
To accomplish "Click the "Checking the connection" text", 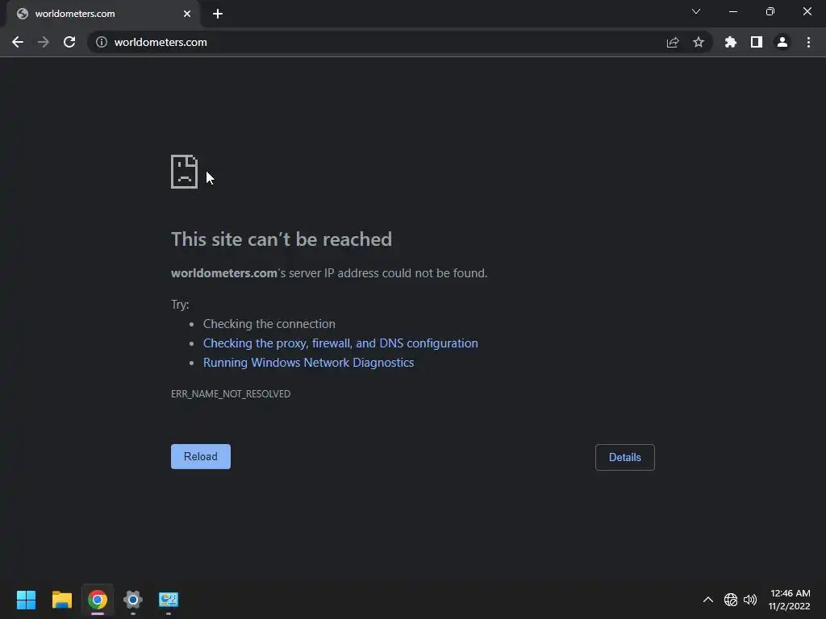I will [x=269, y=324].
